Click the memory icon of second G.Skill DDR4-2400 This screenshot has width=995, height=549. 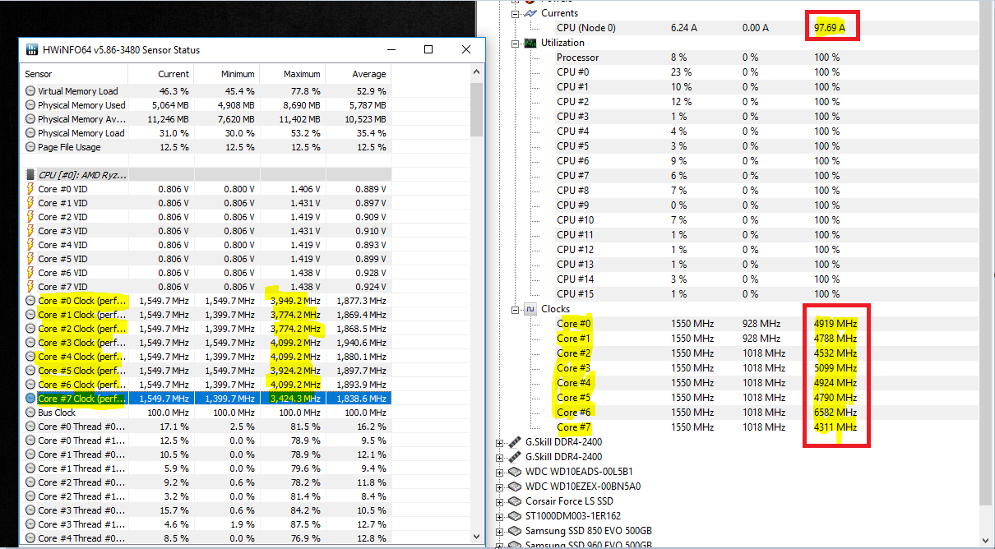[516, 457]
